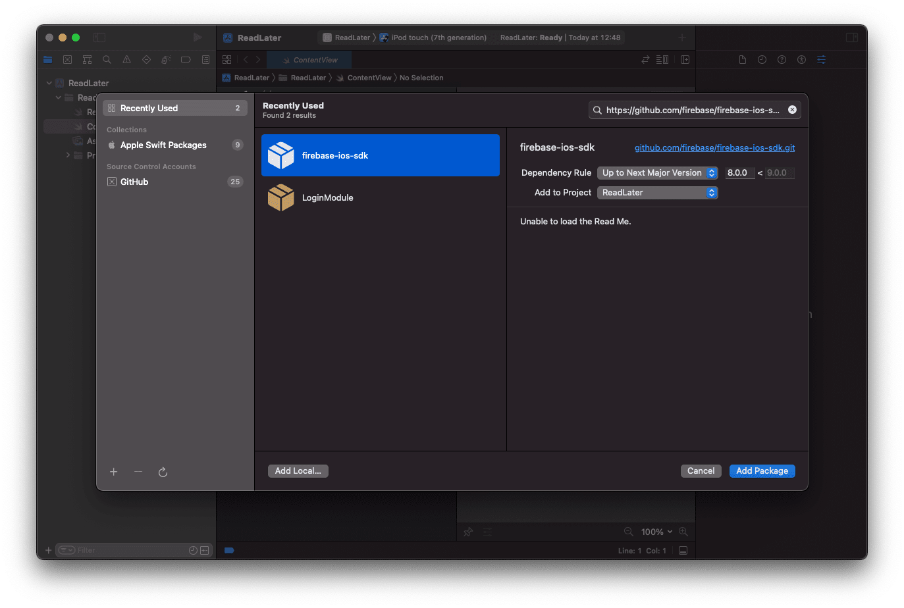Open the Symbol navigator icon
Screen dimensions: 904x608
87,60
